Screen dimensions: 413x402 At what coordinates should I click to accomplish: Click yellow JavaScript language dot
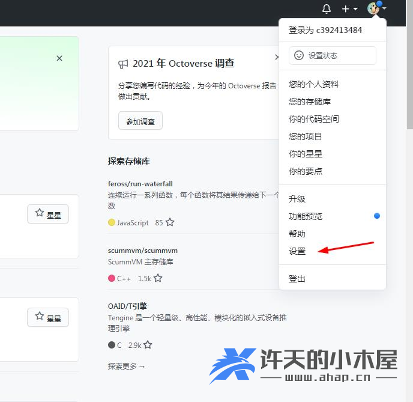tap(112, 222)
